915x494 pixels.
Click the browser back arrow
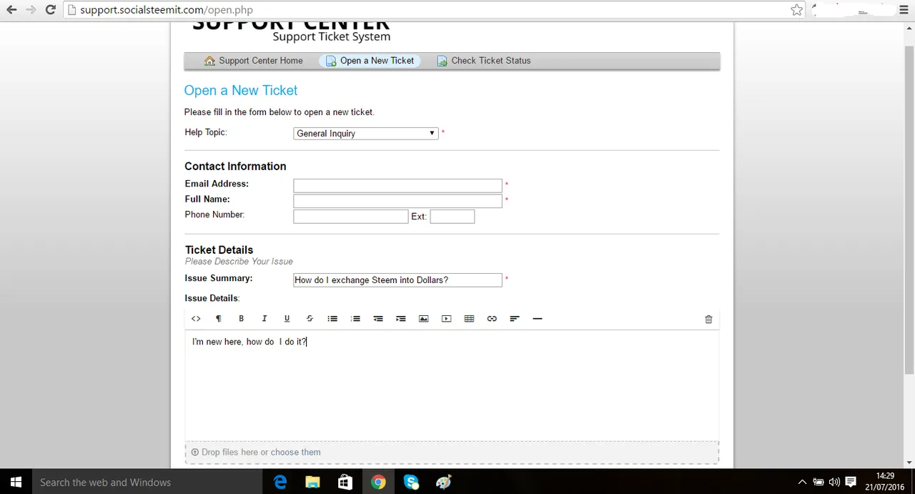coord(11,10)
